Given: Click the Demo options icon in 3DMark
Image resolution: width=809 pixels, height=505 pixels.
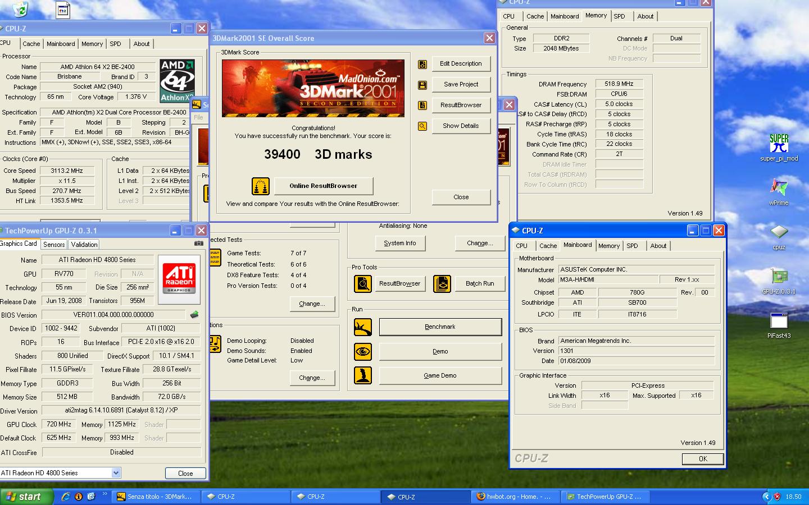Looking at the screenshot, I should pyautogui.click(x=214, y=344).
